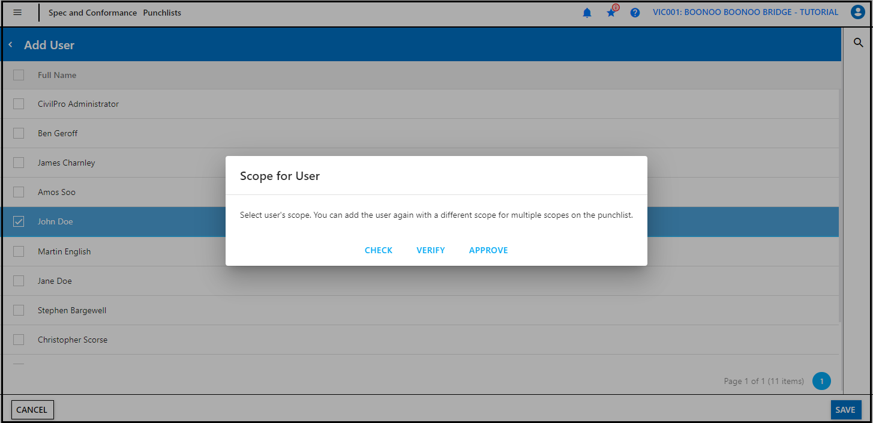The image size is (873, 423).
Task: Check the Ben Geroff checkbox
Action: coord(19,133)
